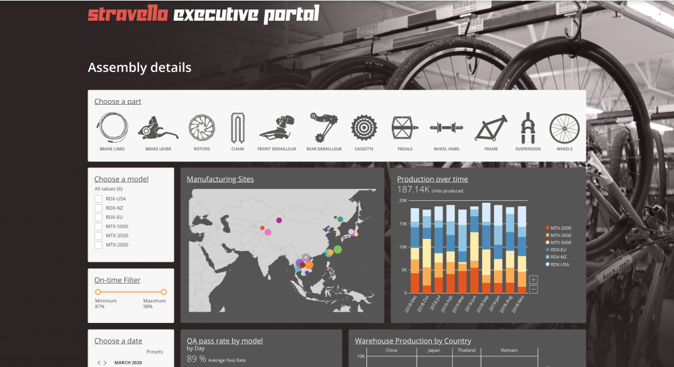Click the China column header
Viewport: 674px width, 367px height.
tap(391, 350)
